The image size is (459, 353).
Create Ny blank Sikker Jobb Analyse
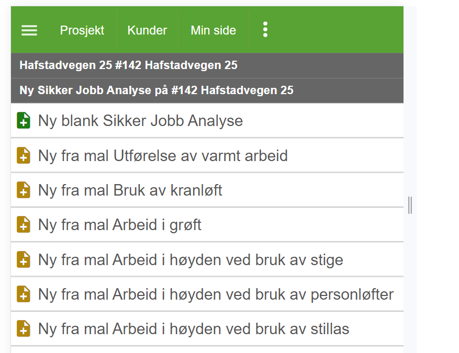(140, 121)
